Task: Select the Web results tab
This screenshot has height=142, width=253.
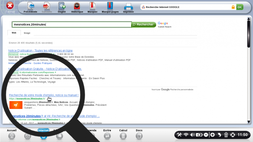Action: (x=14, y=33)
